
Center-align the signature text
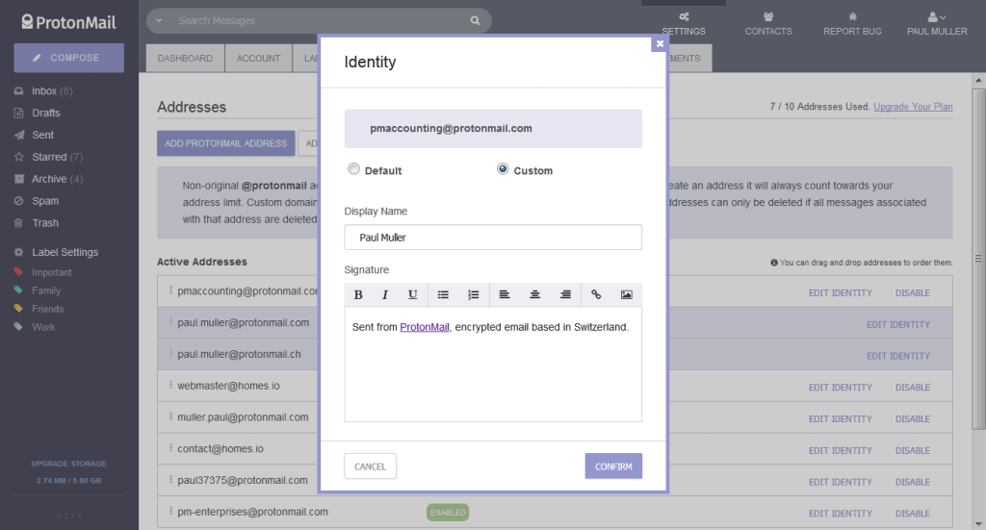pyautogui.click(x=535, y=294)
